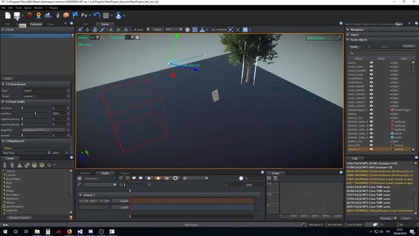Click the loop icon in tracks toolbar
419x236 pixels.
[175, 178]
